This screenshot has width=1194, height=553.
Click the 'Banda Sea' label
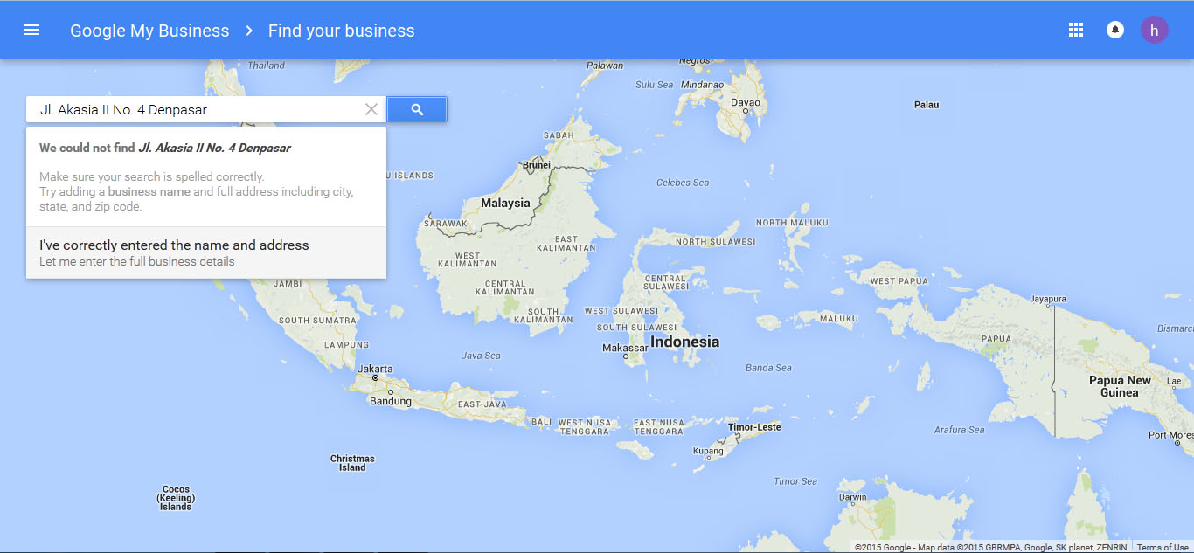[768, 368]
